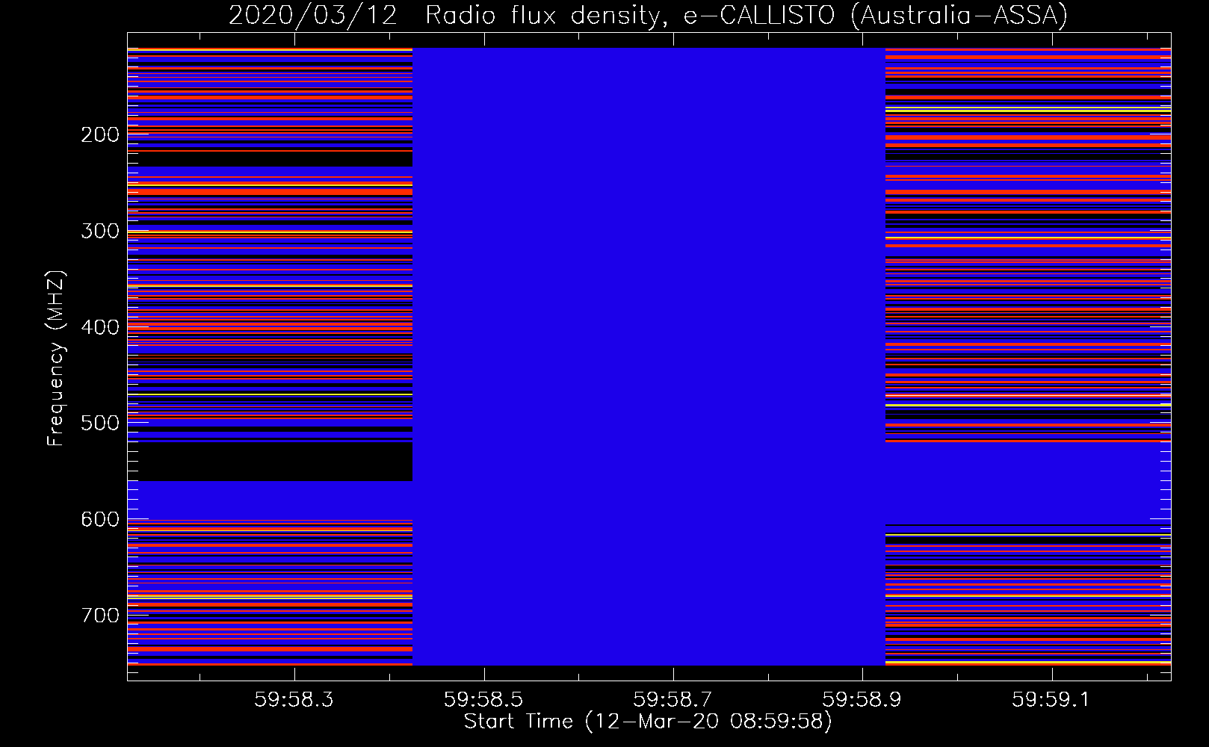Click the 600 frequency tick label
The image size is (1209, 747).
(100, 519)
